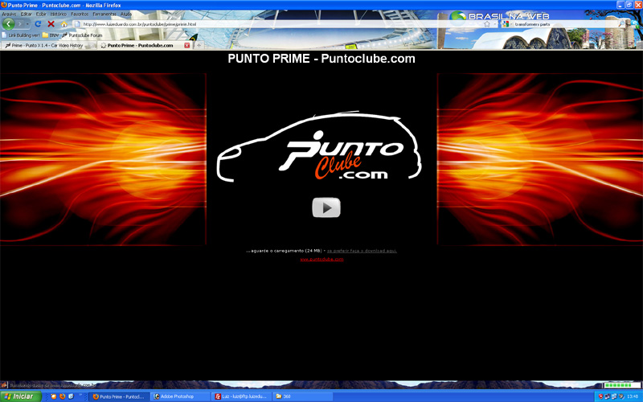Click the red shield icon in system tray
Image resolution: width=643 pixels, height=402 pixels.
[600, 396]
